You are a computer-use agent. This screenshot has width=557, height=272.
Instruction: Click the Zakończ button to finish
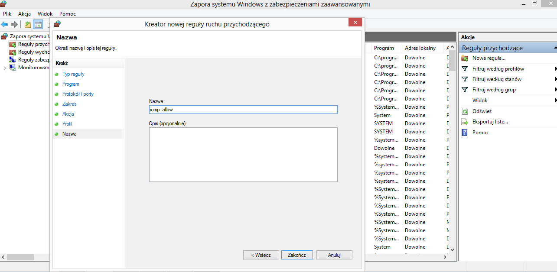tap(297, 255)
